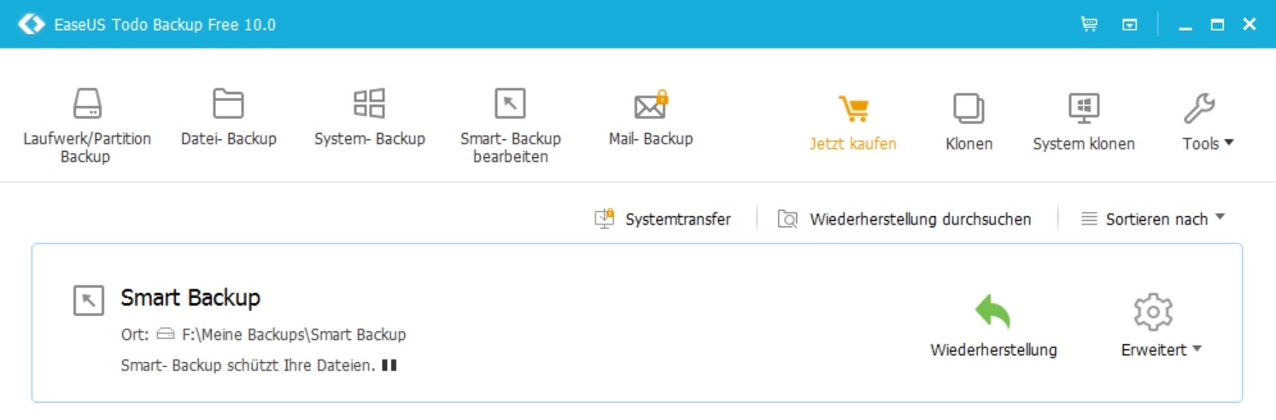Open Wiederherstellung durchsuchen
This screenshot has width=1276, height=420.
pos(904,219)
